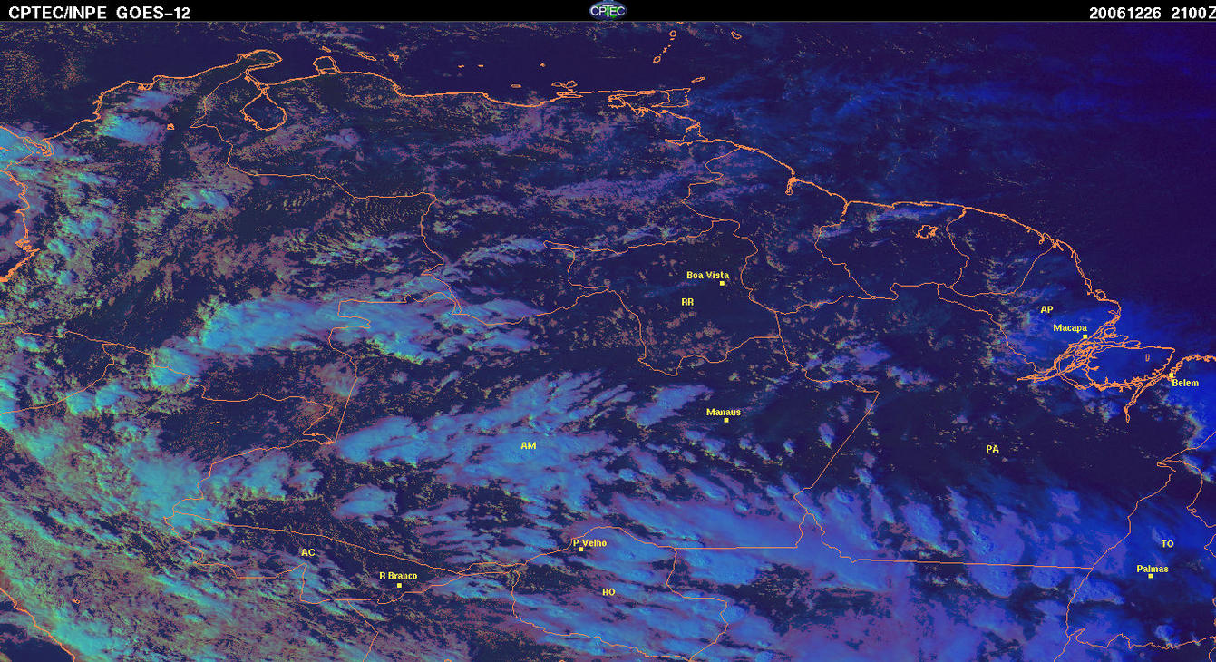This screenshot has height=662, width=1216.
Task: Click the Manaus city marker square
Action: tap(726, 420)
